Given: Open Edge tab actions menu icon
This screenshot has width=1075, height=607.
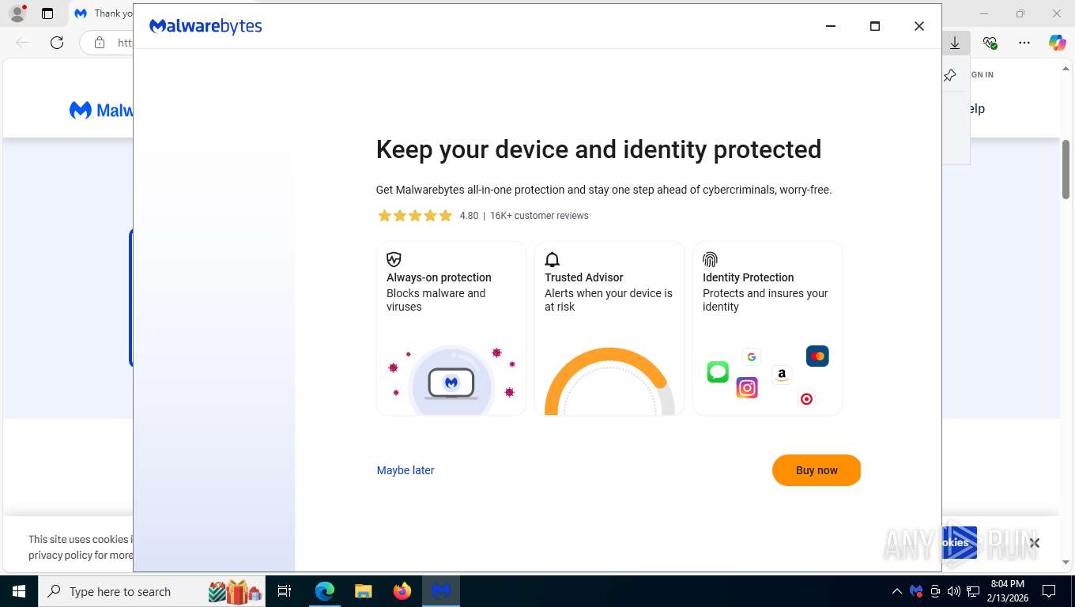Looking at the screenshot, I should 47,13.
